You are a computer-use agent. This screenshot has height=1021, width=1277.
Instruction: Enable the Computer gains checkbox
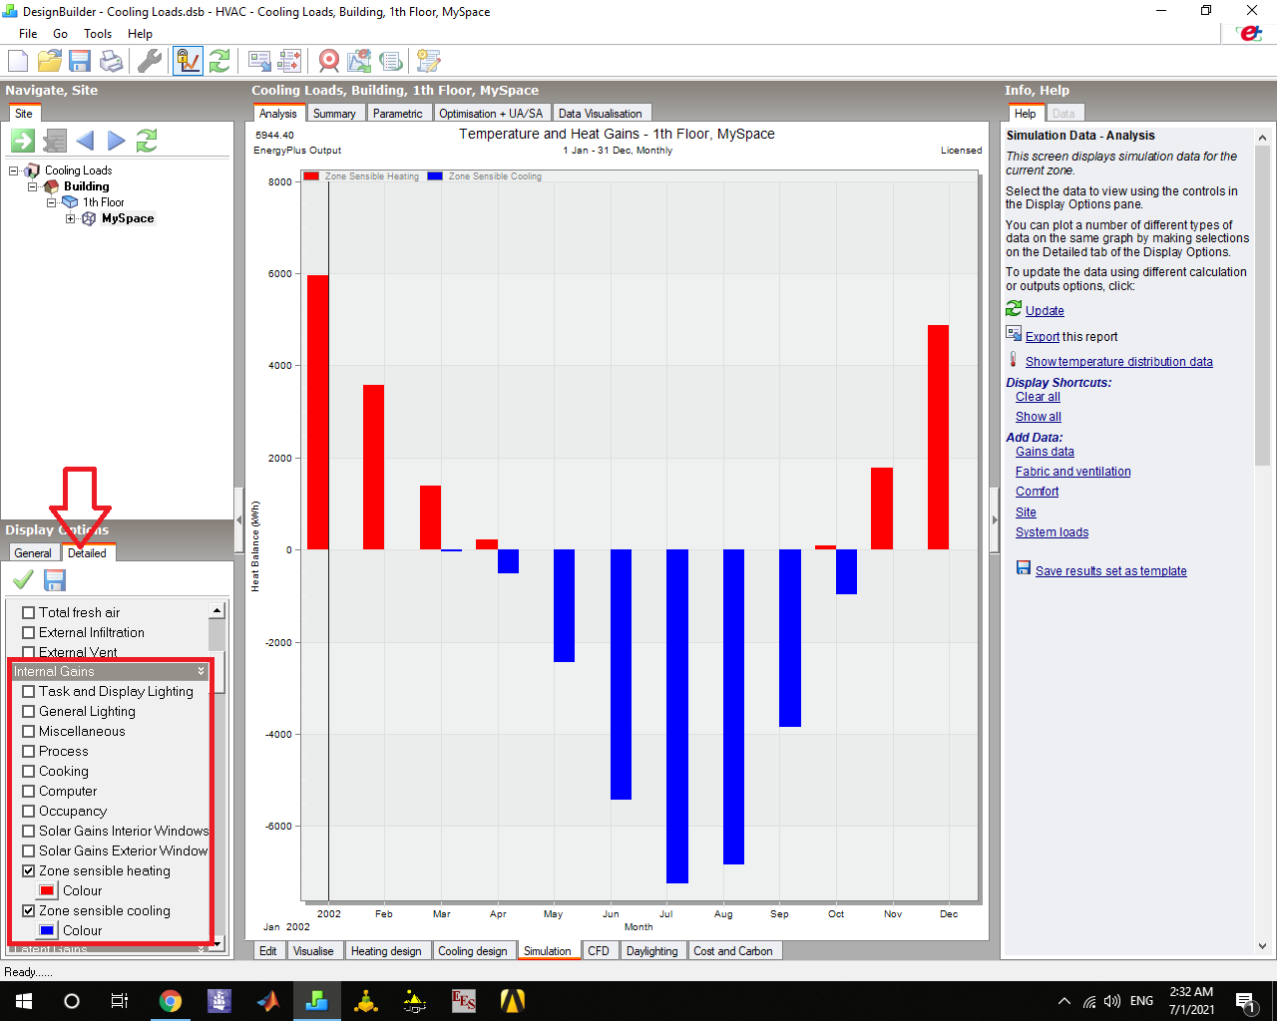point(29,791)
